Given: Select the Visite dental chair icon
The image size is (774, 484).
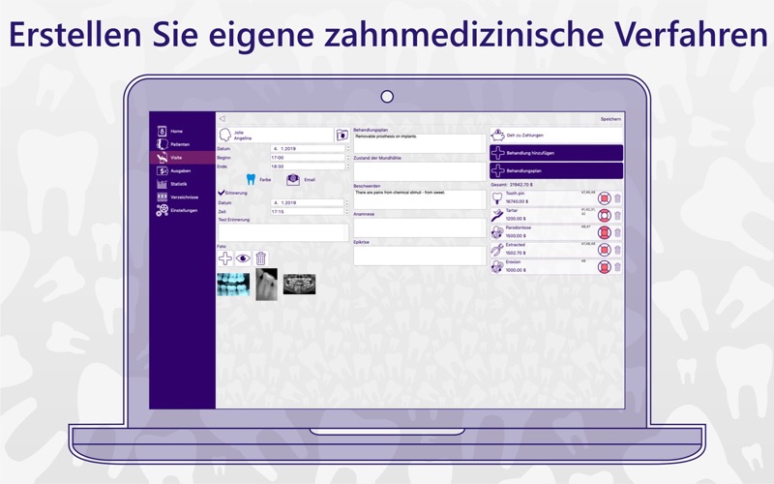Looking at the screenshot, I should coord(162,158).
